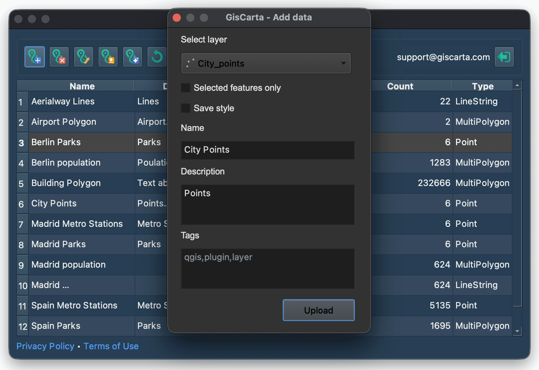This screenshot has width=539, height=370.
Task: Click the MultiPolygon type in Airport Polygon row
Action: [482, 122]
